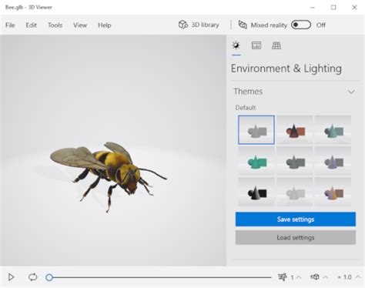
Task: Click the Load settings button
Action: tap(296, 237)
